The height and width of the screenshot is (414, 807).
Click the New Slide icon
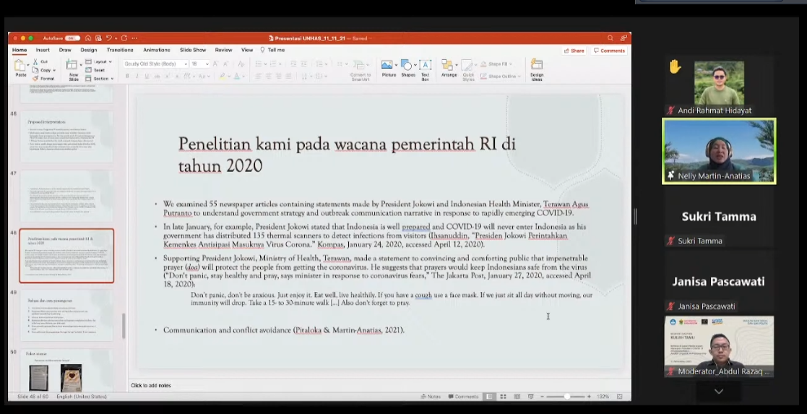(x=72, y=66)
